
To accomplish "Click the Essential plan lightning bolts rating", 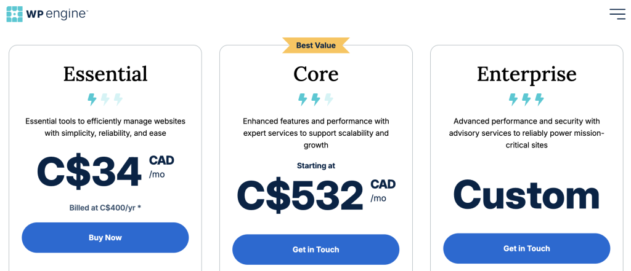I will point(105,99).
